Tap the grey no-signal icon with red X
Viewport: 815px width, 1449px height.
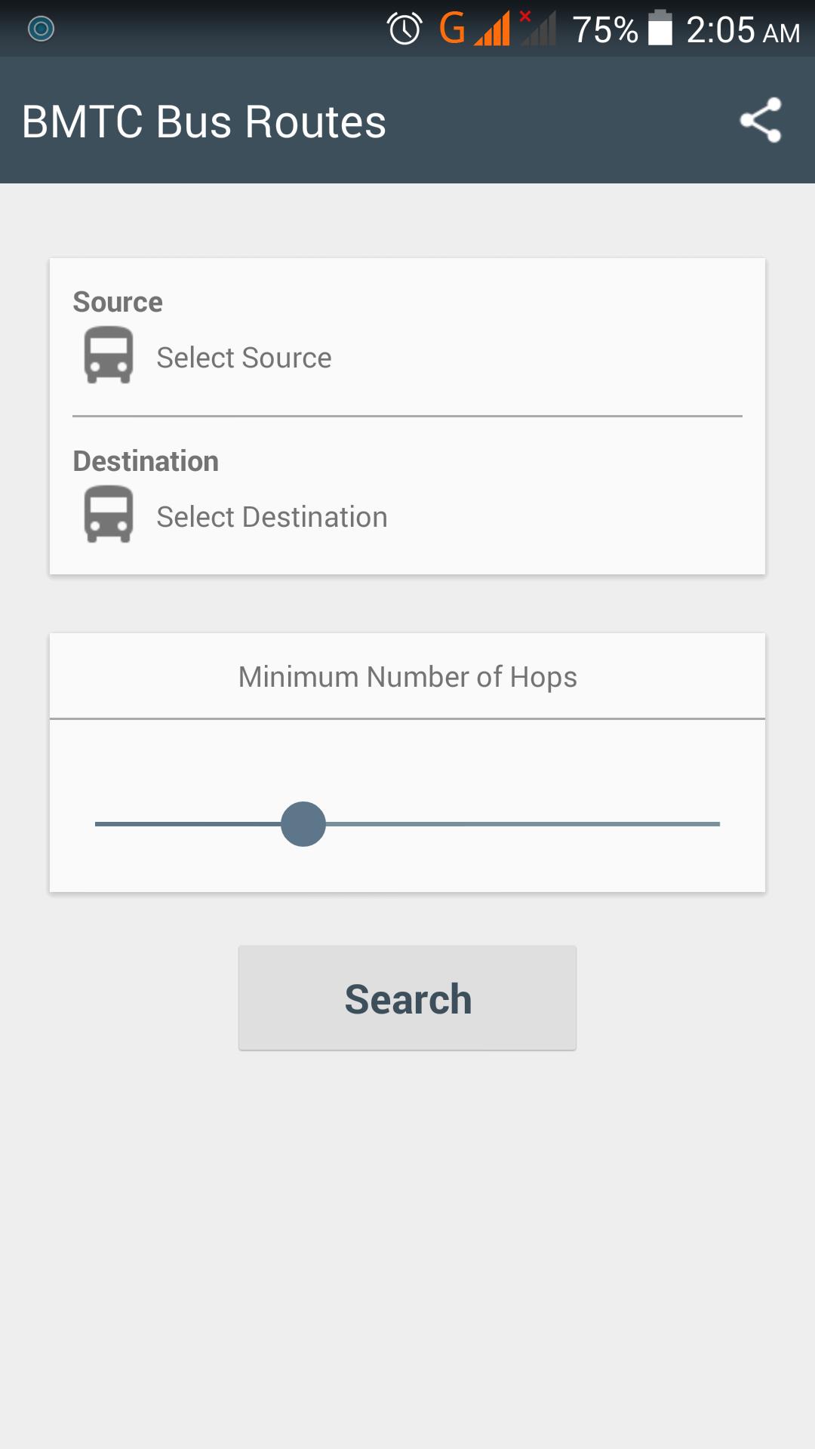[x=539, y=29]
